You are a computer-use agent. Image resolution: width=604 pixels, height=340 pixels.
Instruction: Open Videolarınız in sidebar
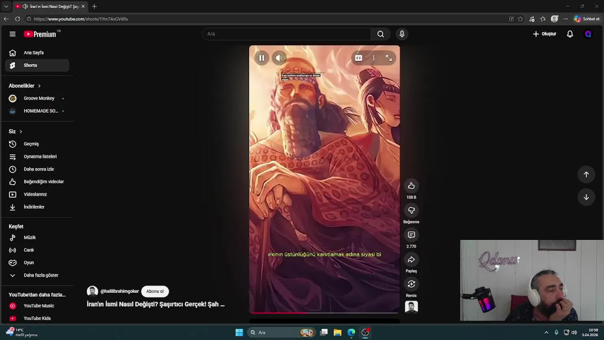point(37,194)
